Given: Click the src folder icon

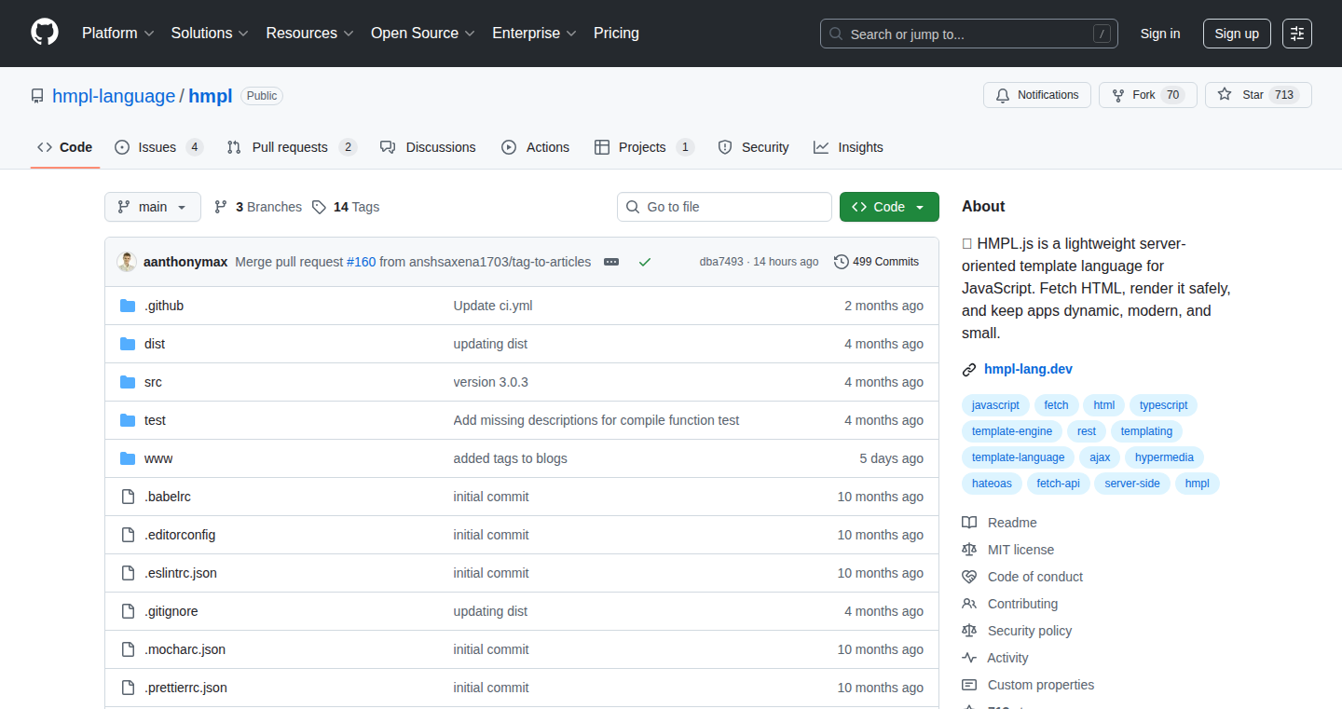Looking at the screenshot, I should [128, 382].
